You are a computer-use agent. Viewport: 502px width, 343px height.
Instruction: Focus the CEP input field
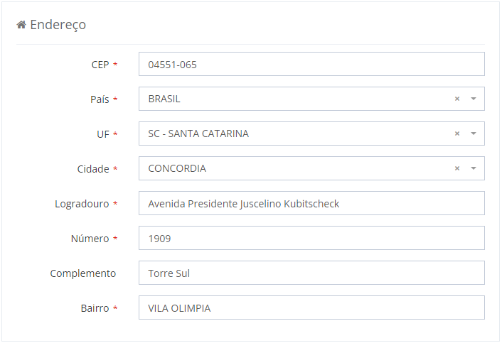coord(311,64)
